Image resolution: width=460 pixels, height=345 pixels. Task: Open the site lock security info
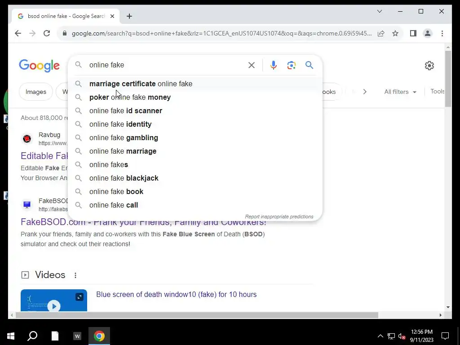point(65,33)
